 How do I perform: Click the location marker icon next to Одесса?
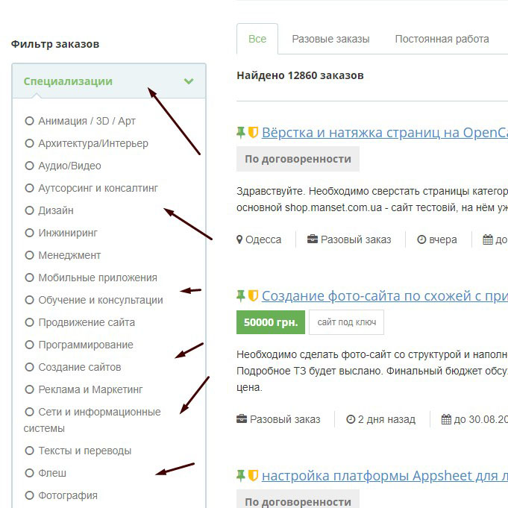point(239,239)
